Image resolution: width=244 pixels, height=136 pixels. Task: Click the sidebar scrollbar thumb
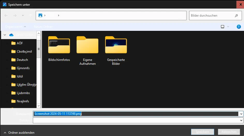39,49
